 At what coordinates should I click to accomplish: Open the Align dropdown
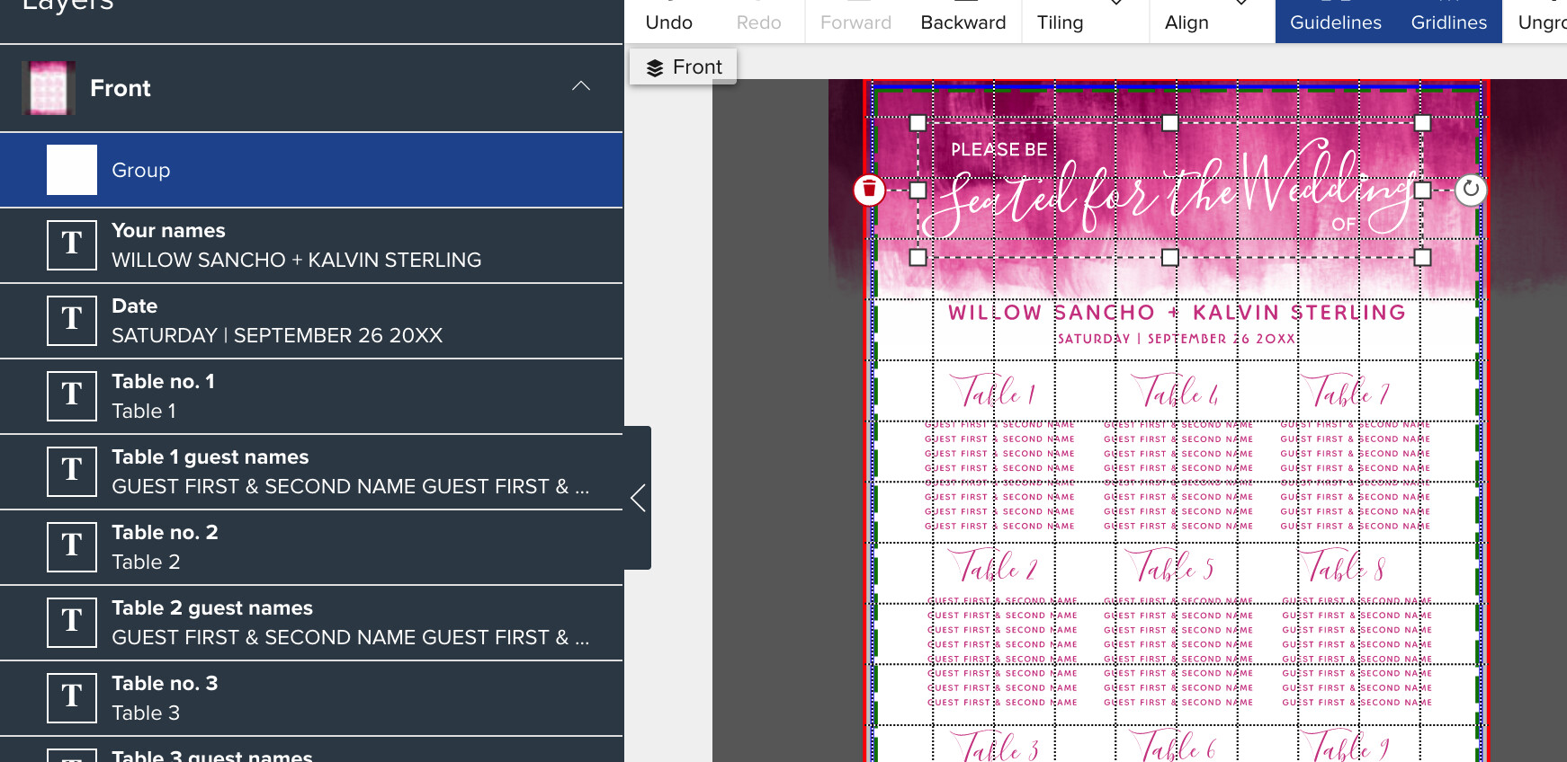tap(1212, 22)
